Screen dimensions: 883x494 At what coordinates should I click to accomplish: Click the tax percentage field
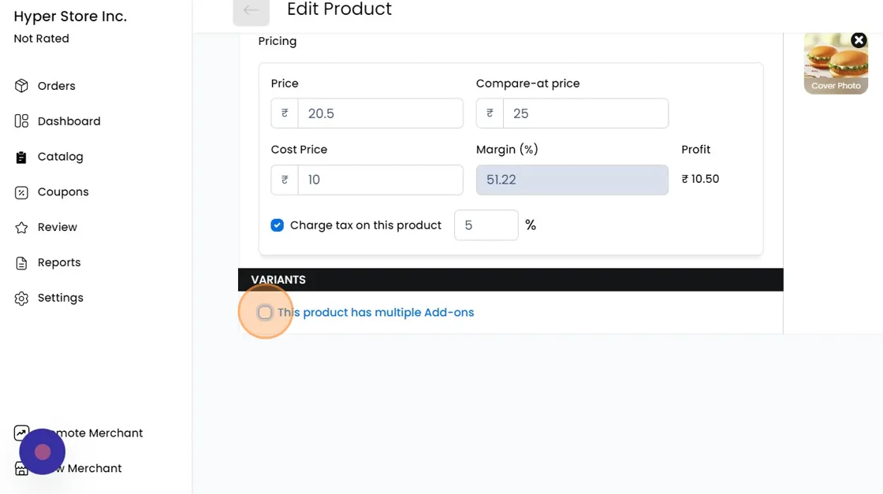pos(486,225)
